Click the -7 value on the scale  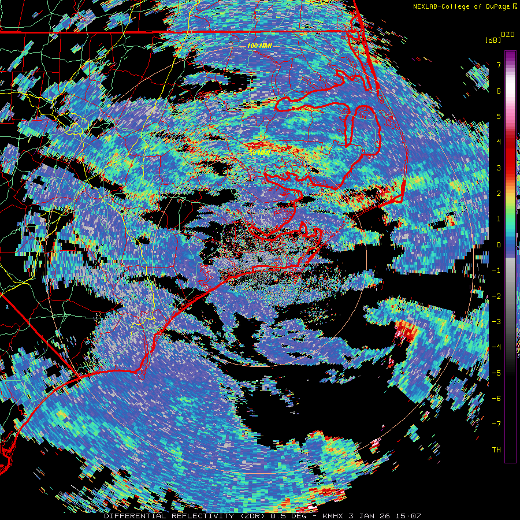click(496, 424)
